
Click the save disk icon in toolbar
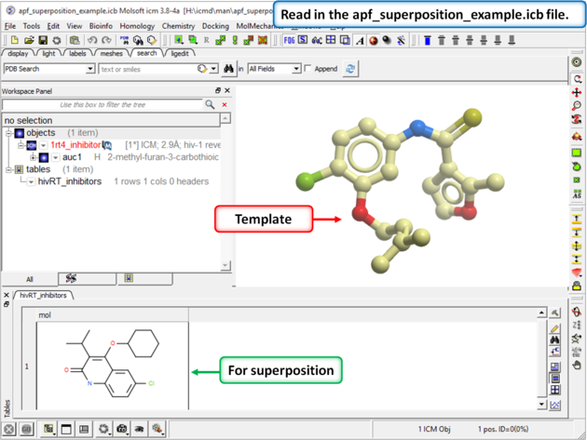click(43, 41)
